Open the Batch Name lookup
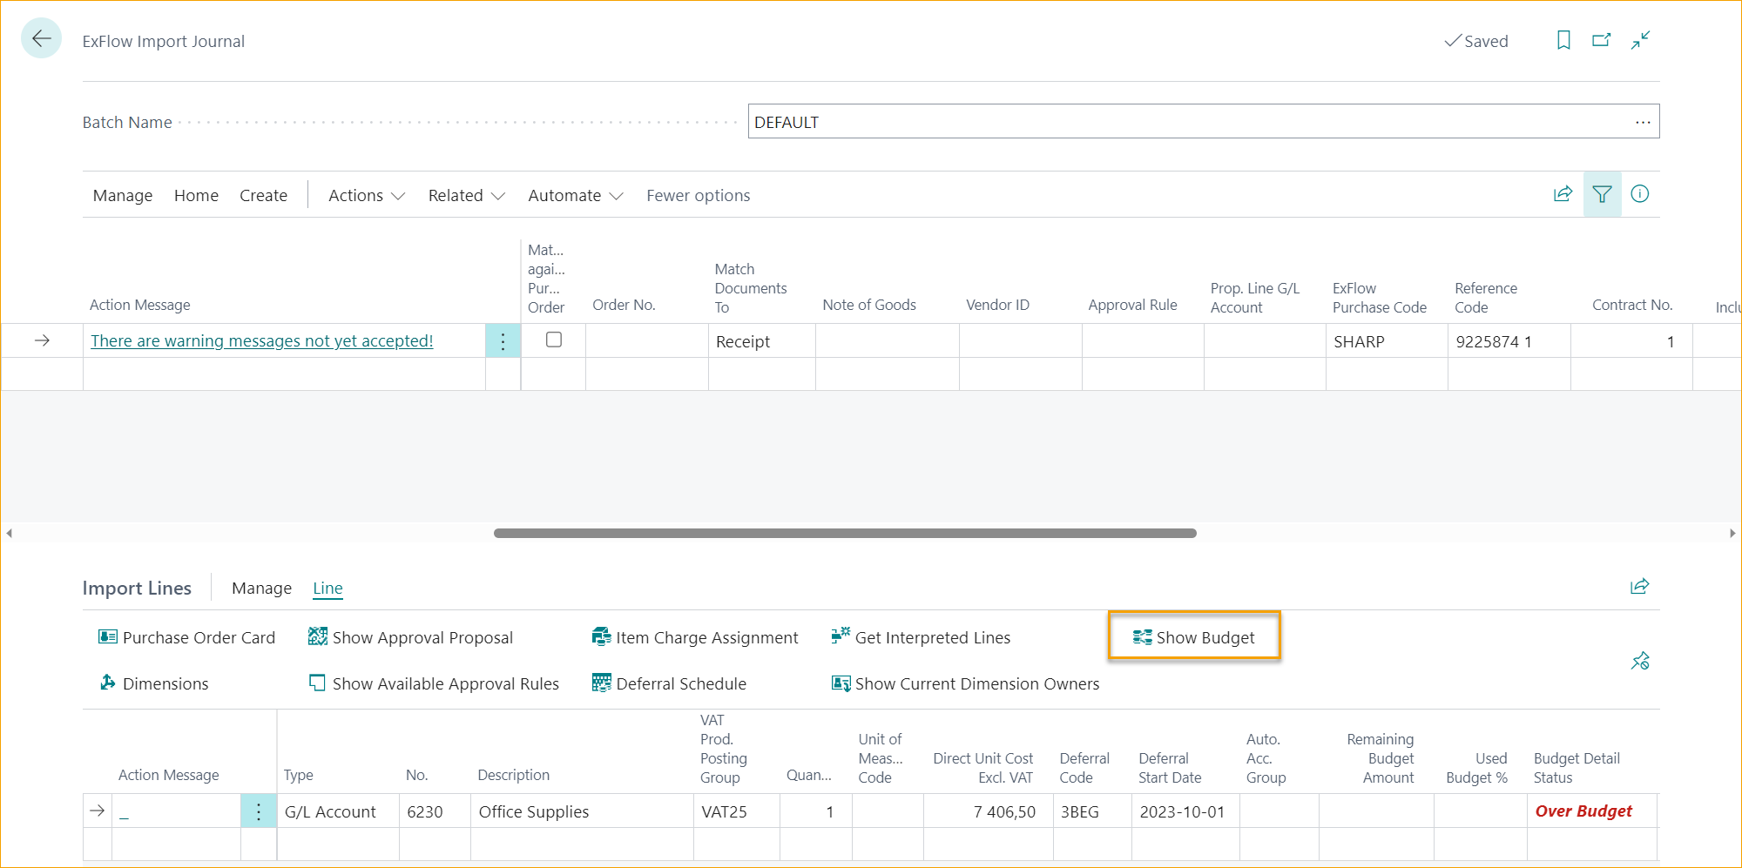Image resolution: width=1742 pixels, height=868 pixels. (1643, 122)
